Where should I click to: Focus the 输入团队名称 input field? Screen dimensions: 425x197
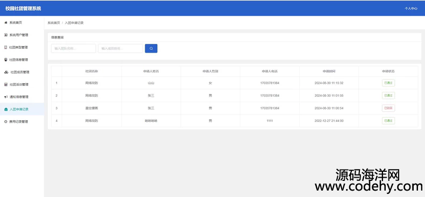(x=73, y=48)
